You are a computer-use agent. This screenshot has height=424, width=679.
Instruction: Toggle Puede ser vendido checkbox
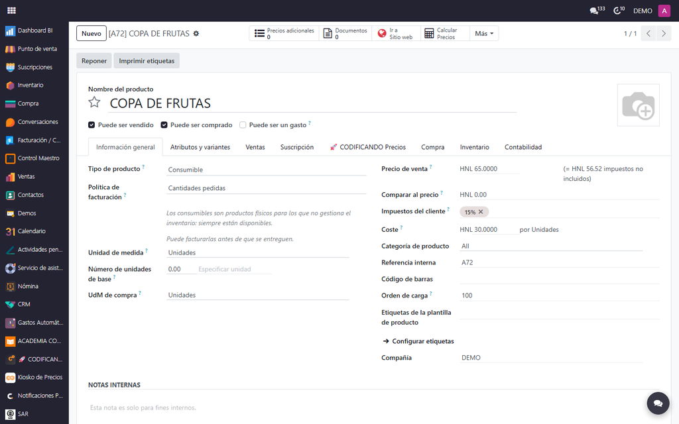pyautogui.click(x=92, y=125)
